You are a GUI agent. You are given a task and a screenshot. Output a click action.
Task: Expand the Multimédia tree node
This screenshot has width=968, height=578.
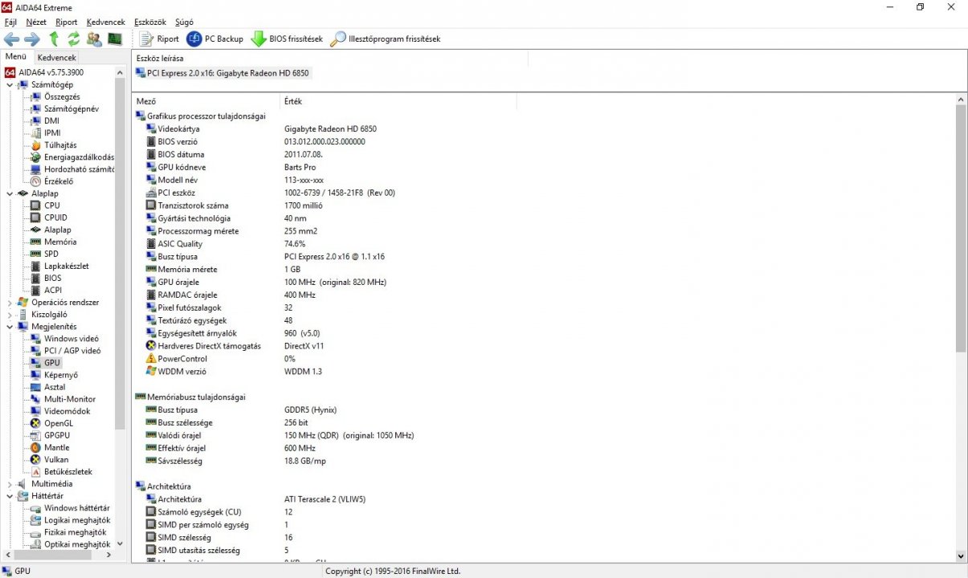point(9,484)
